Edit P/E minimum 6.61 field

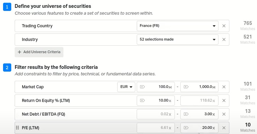(x=156, y=128)
